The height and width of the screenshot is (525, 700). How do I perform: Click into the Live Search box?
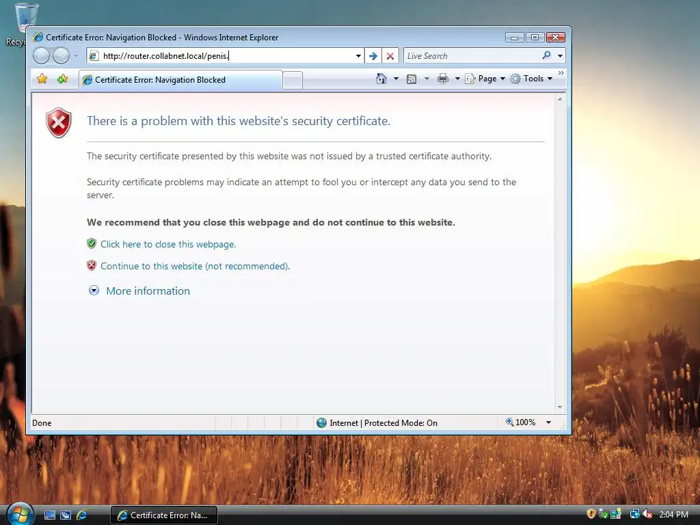[471, 56]
